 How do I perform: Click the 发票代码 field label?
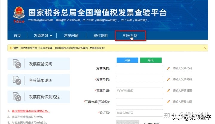[103, 69]
